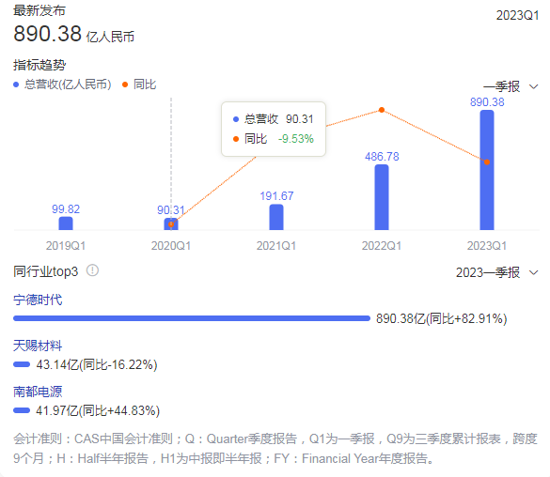Screen dimensions: 550x477
Task: Click the 2020Q1 axis label
Action: [x=171, y=246]
